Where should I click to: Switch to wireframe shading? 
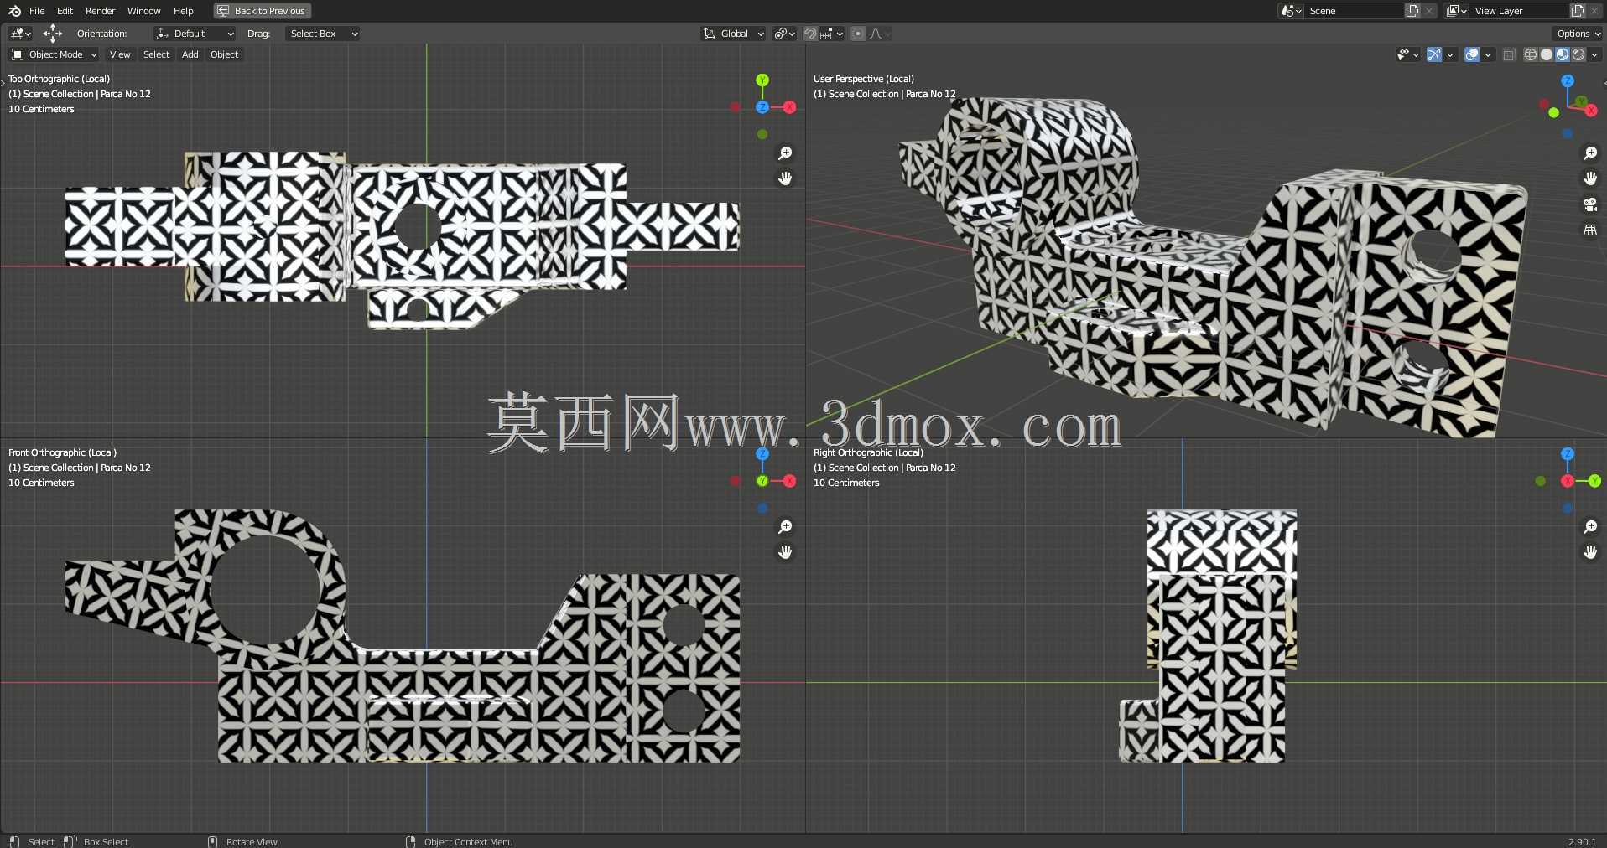1531,54
